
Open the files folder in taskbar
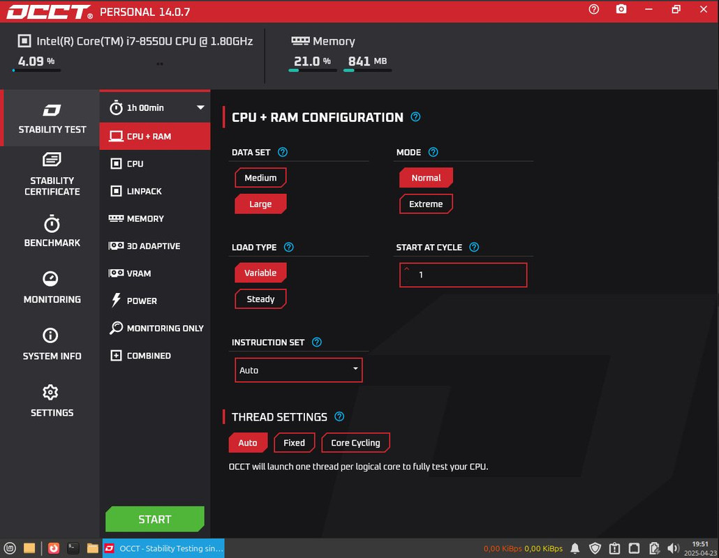tap(93, 548)
